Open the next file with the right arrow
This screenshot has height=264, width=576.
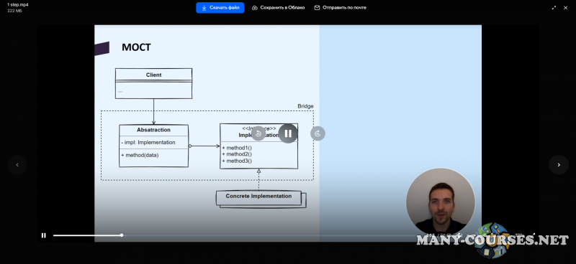[x=559, y=165]
